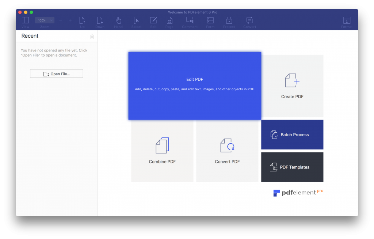Click the Open File button
Viewport: 374px width, 239px height.
point(56,73)
